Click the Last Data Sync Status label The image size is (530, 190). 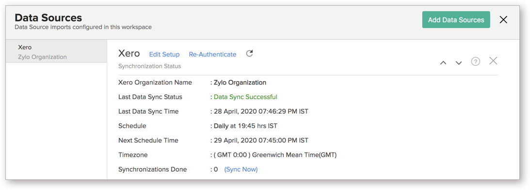150,97
